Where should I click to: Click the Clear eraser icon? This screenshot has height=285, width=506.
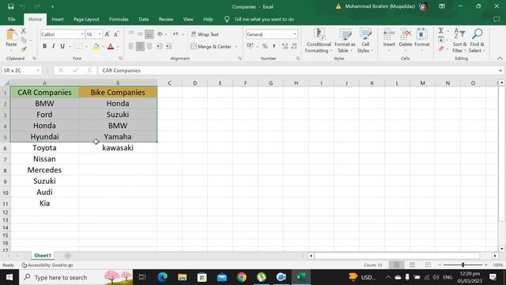pyautogui.click(x=441, y=49)
